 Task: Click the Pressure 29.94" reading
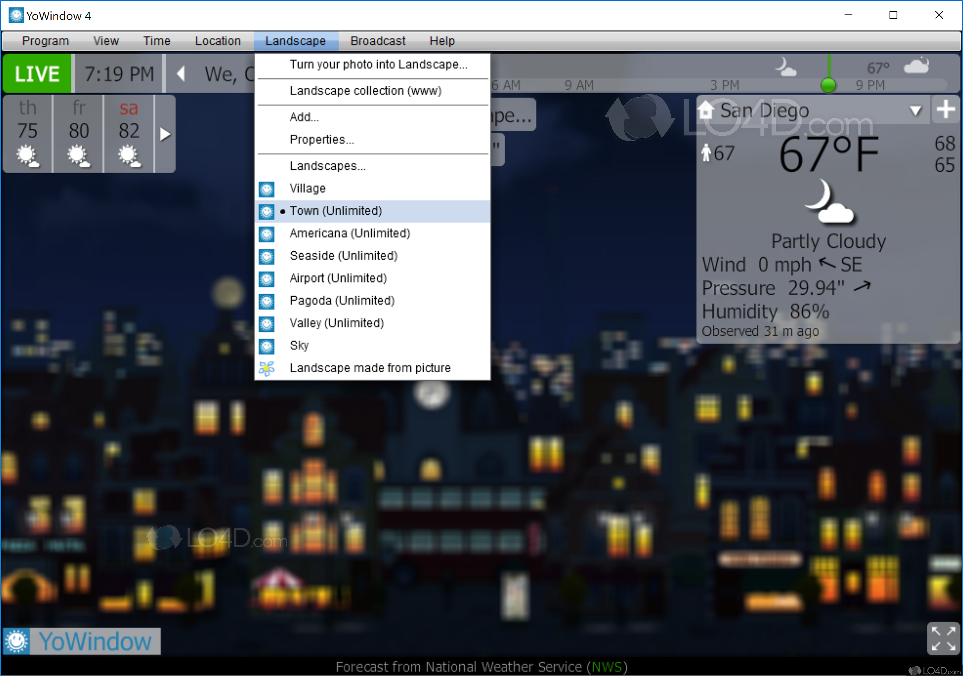tap(786, 288)
